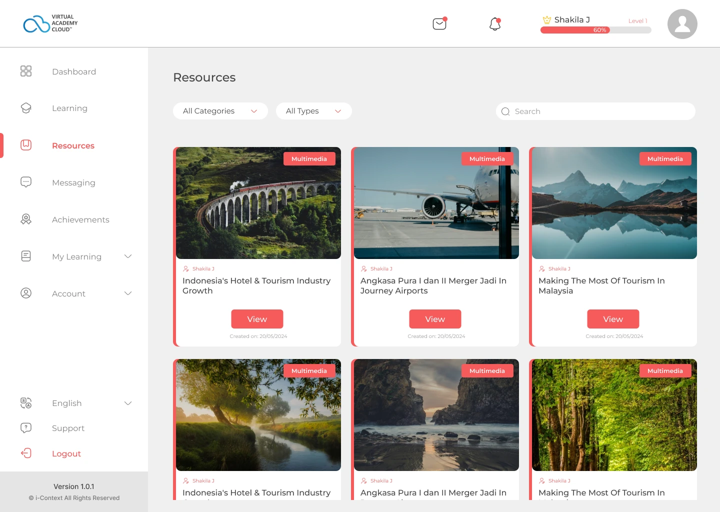Open the misty river with tree thumbnail
Viewport: 720px width, 512px height.
258,415
